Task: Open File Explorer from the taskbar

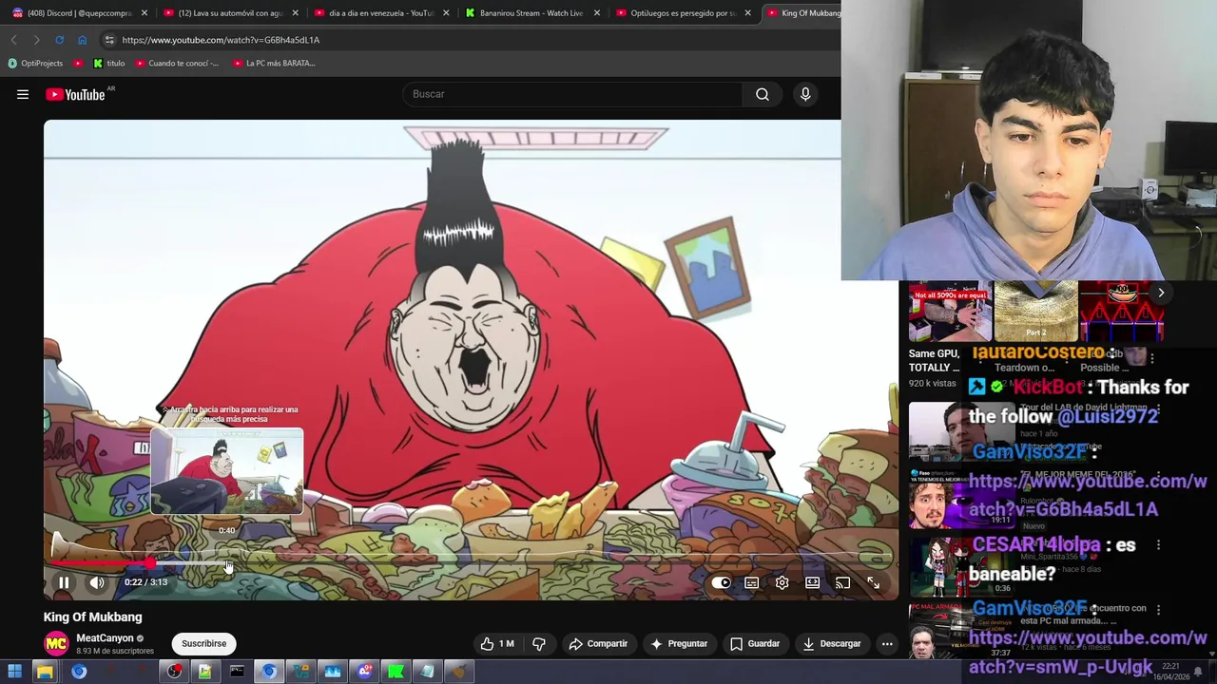Action: [x=45, y=672]
